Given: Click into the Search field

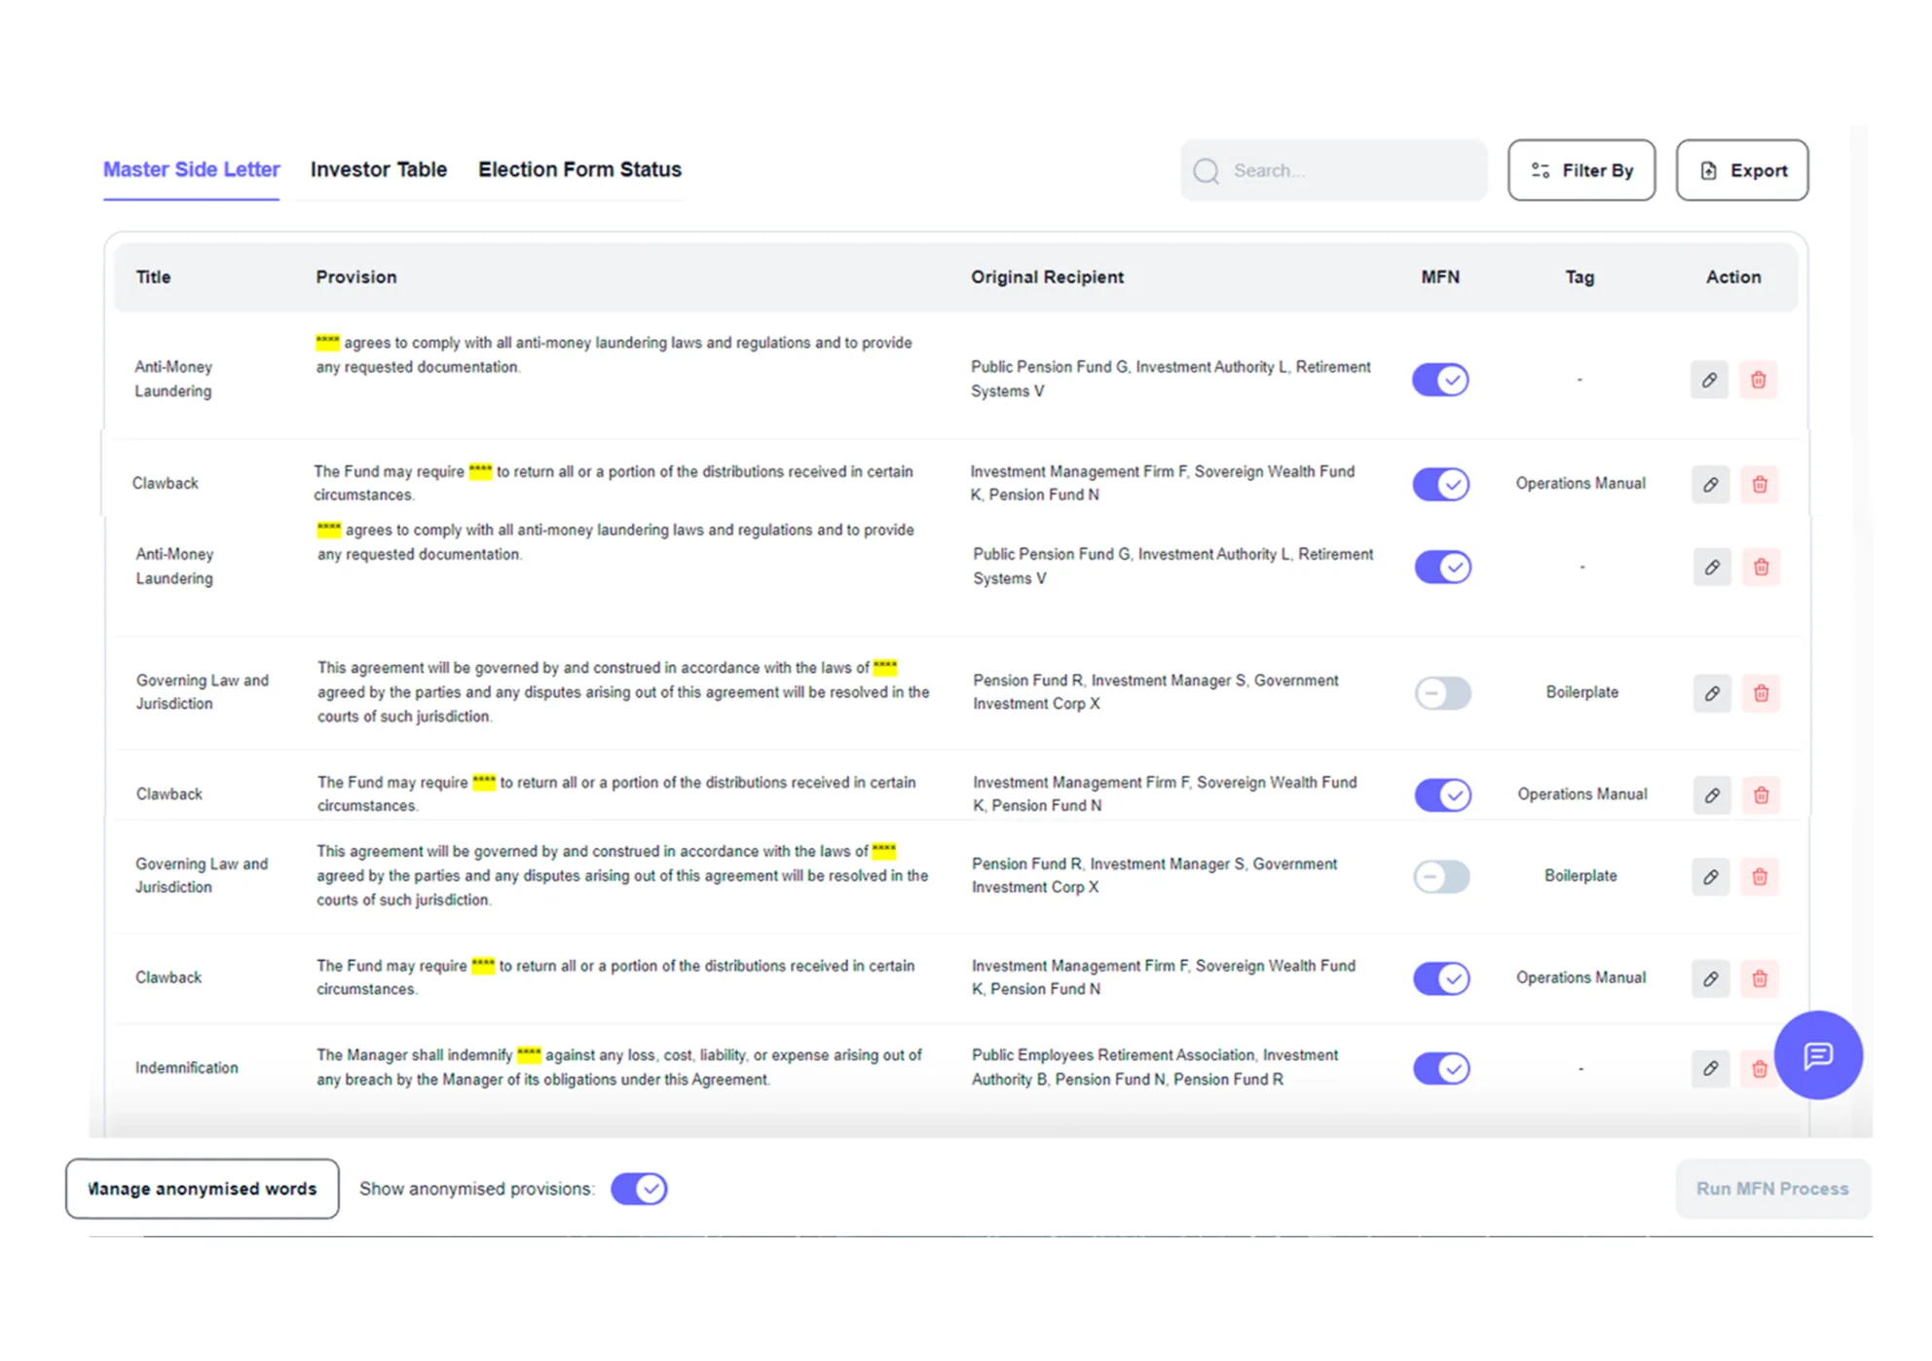Looking at the screenshot, I should point(1333,170).
